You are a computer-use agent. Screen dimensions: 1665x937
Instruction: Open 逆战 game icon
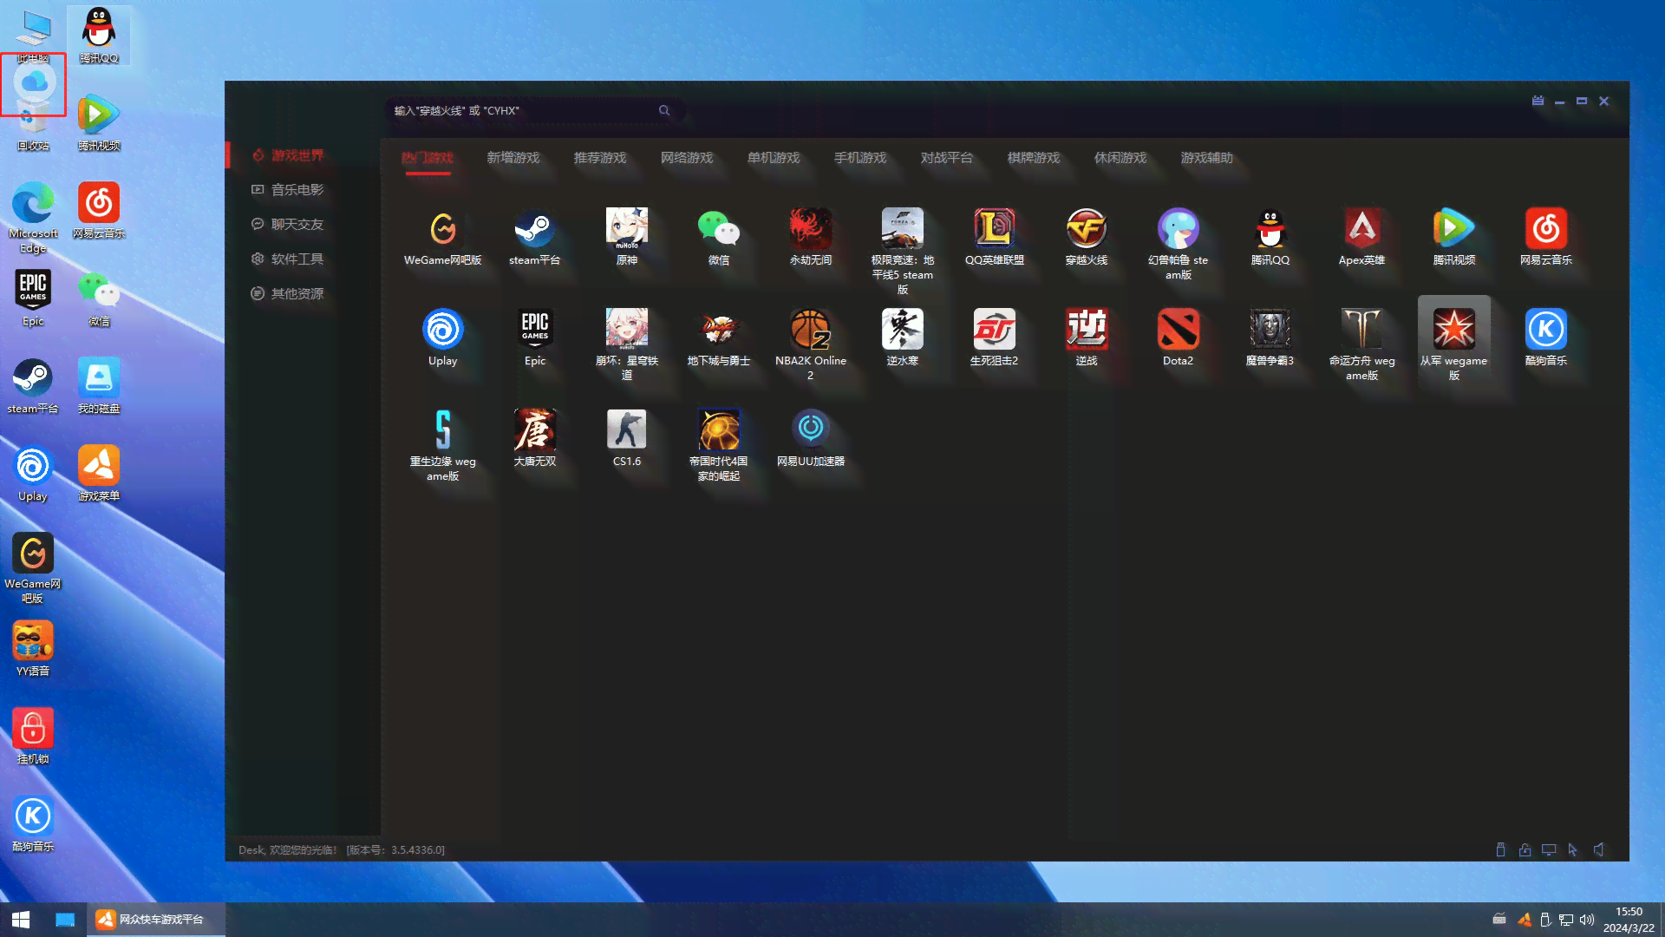1087,337
